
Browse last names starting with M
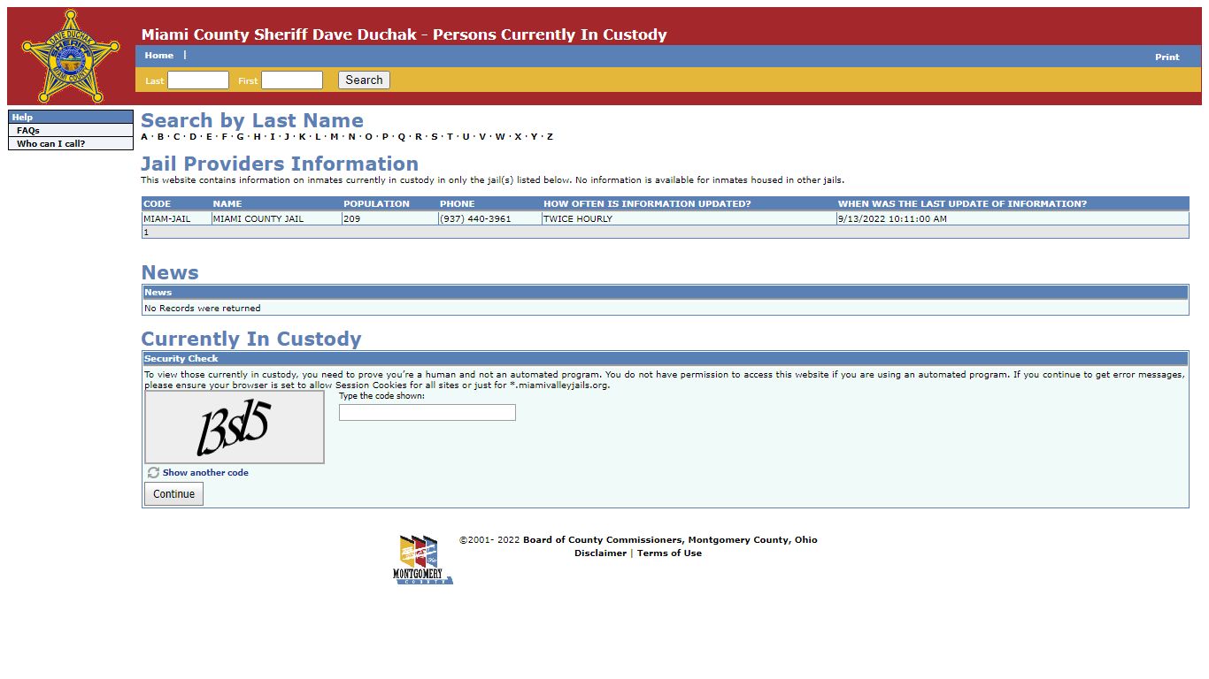(335, 137)
